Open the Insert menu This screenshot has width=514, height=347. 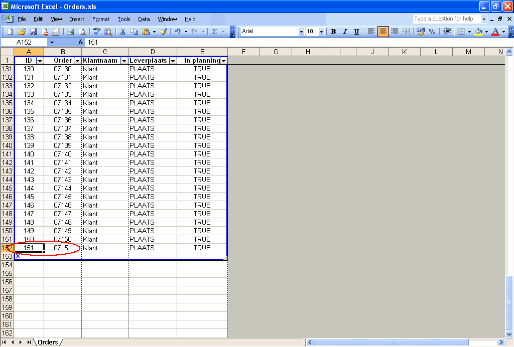(77, 19)
